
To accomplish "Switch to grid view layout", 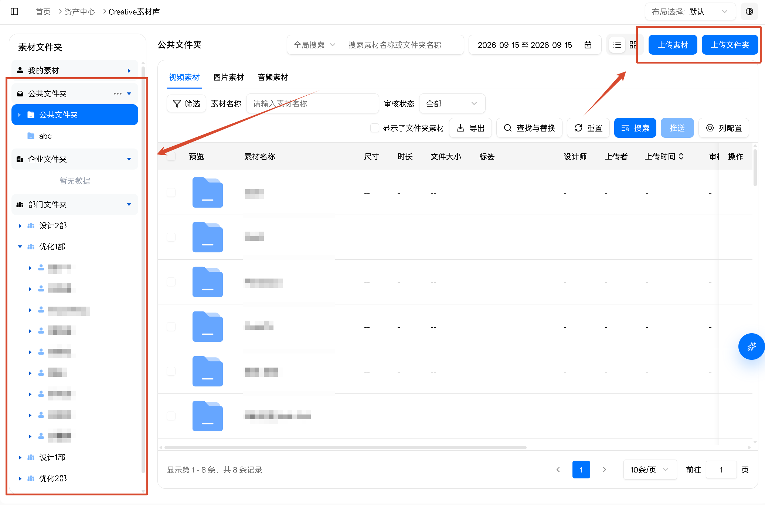I will 633,45.
